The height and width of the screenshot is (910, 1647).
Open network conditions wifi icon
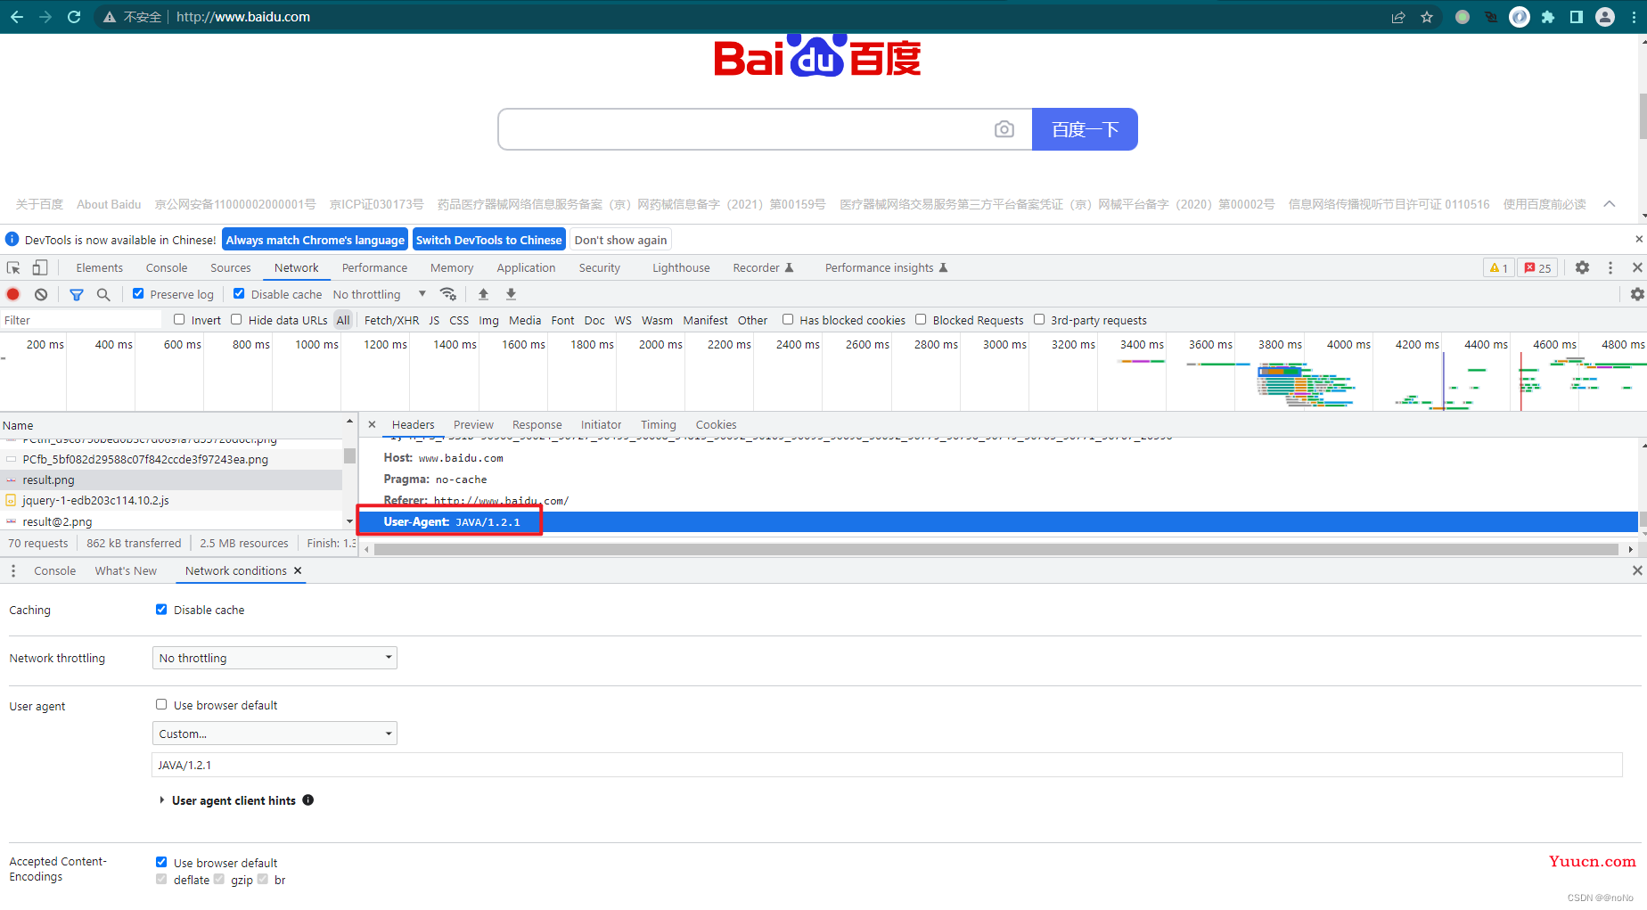click(448, 294)
